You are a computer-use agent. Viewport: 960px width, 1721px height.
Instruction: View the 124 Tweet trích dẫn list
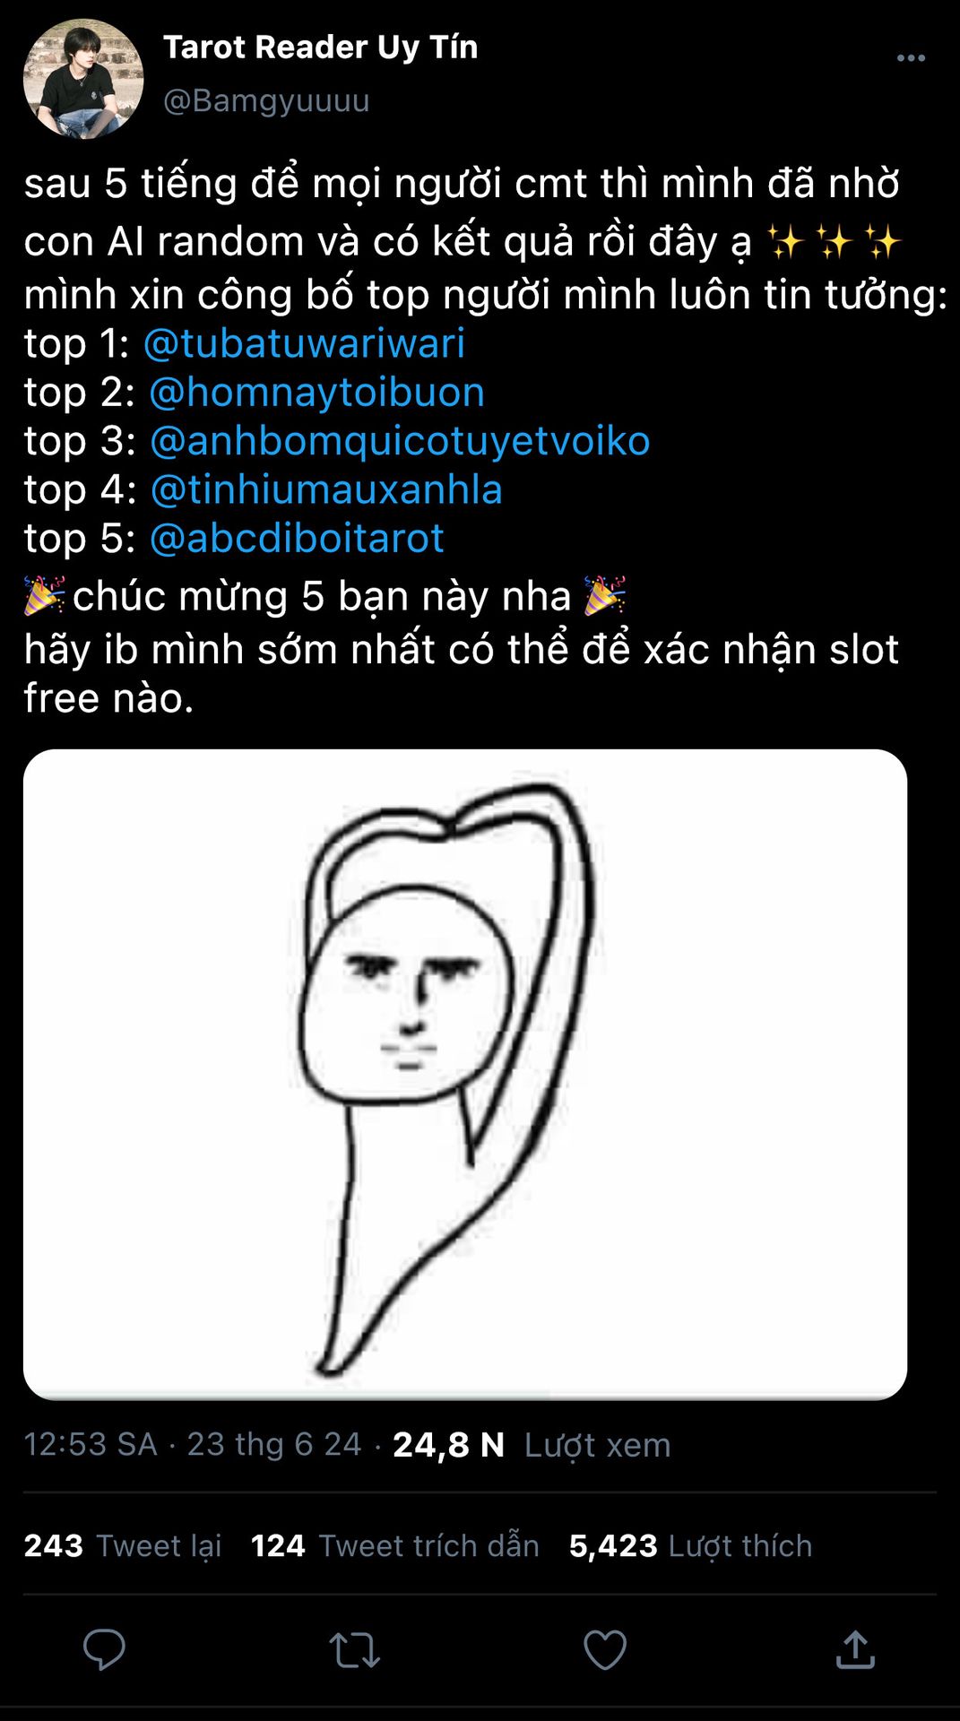pyautogui.click(x=395, y=1545)
